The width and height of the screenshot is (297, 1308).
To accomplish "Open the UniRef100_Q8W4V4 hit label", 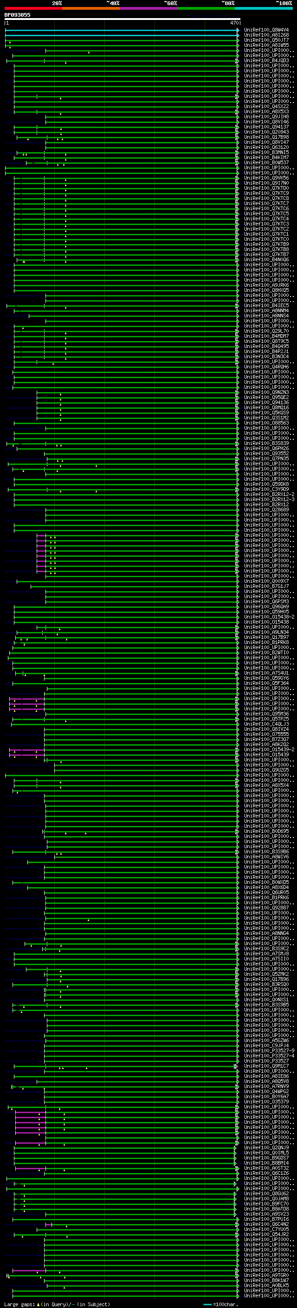I will coord(266,30).
